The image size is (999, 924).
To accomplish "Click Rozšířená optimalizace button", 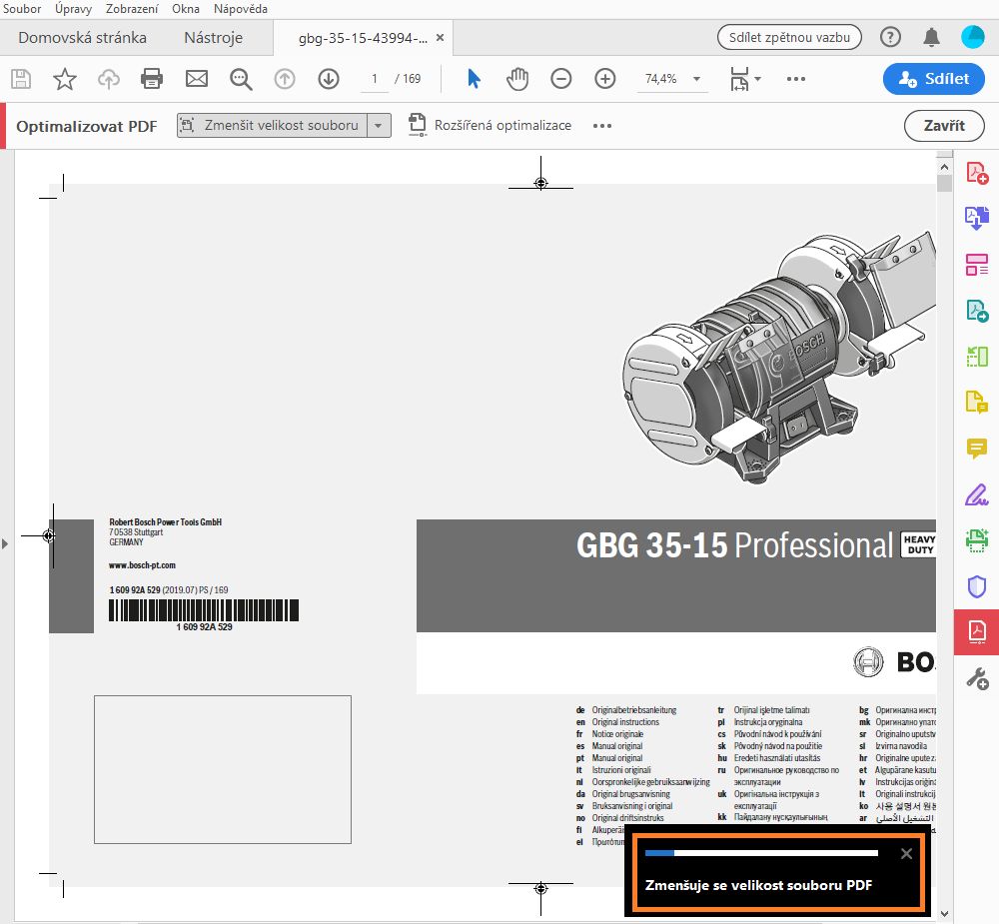I will (x=490, y=125).
